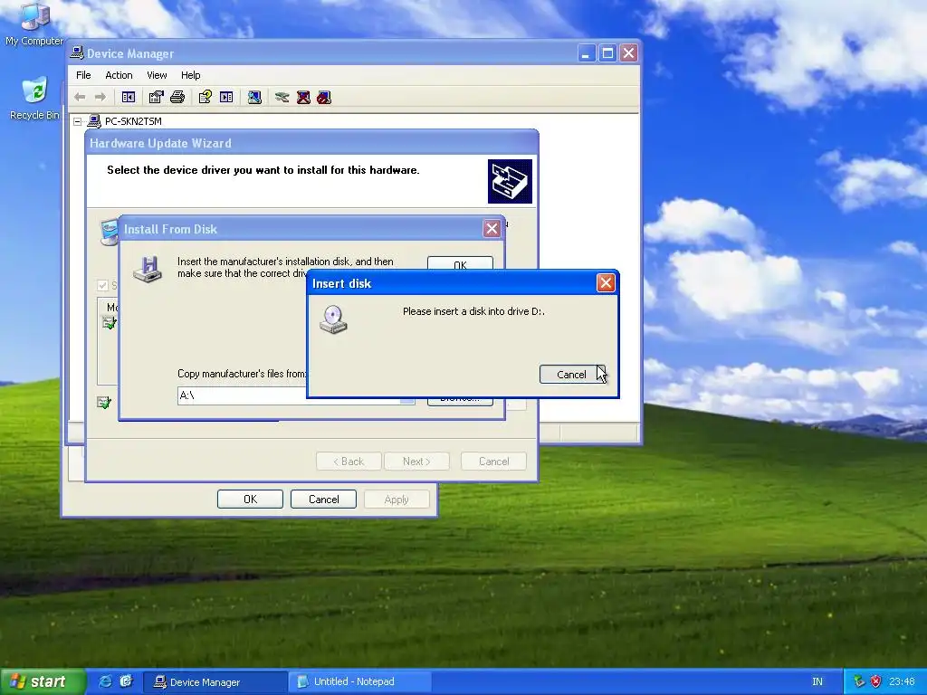The image size is (927, 695).
Task: Click Cancel in the properties dialog
Action: [323, 500]
